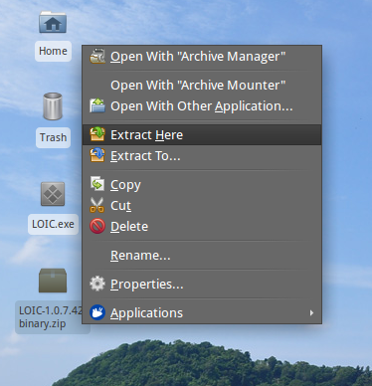This screenshot has width=372, height=386.
Task: Open the Applications menu entry
Action: (202, 313)
